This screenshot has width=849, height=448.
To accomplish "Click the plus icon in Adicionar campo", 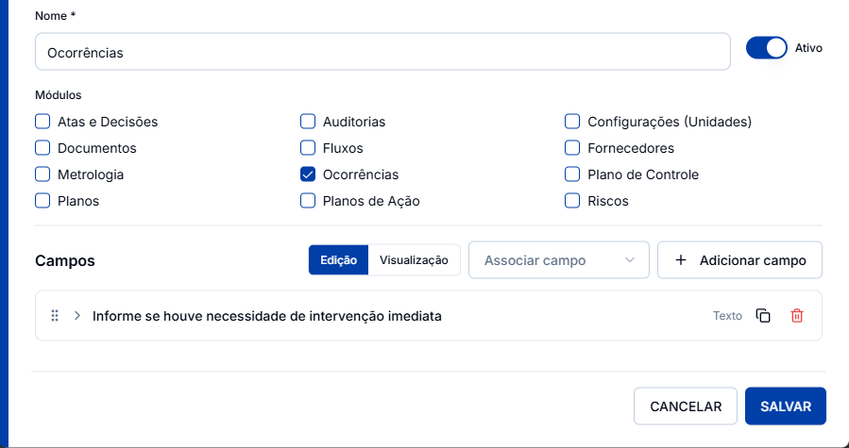I will pyautogui.click(x=681, y=260).
